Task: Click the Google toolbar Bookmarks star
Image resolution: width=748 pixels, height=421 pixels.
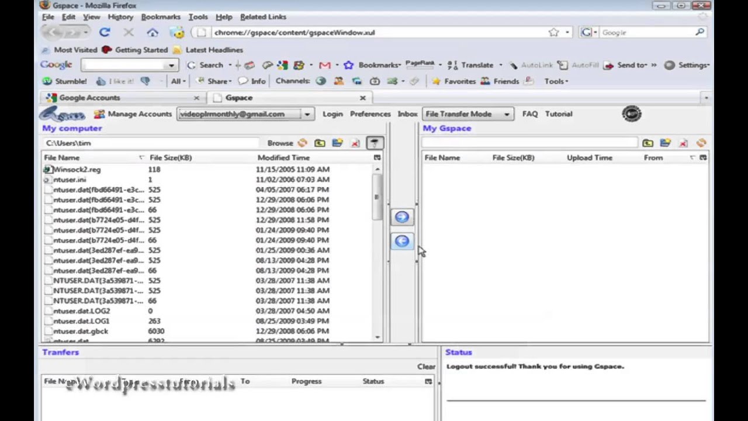Action: click(x=349, y=65)
